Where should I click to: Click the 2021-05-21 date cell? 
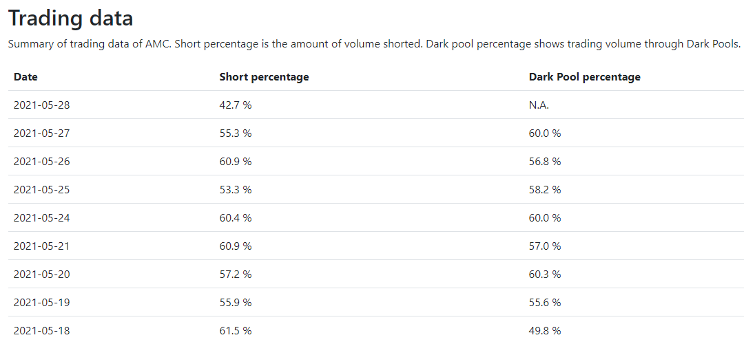coord(41,246)
